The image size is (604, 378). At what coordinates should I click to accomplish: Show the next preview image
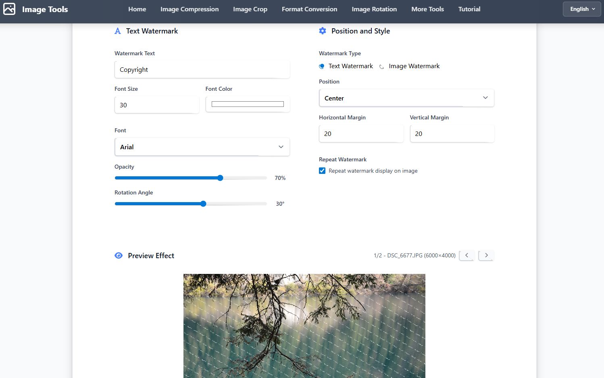[x=486, y=255]
